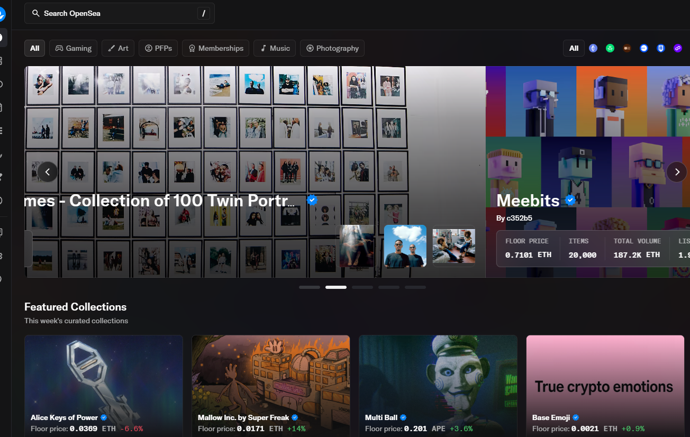Advance to the next carousel slide
This screenshot has width=690, height=437.
(x=677, y=172)
